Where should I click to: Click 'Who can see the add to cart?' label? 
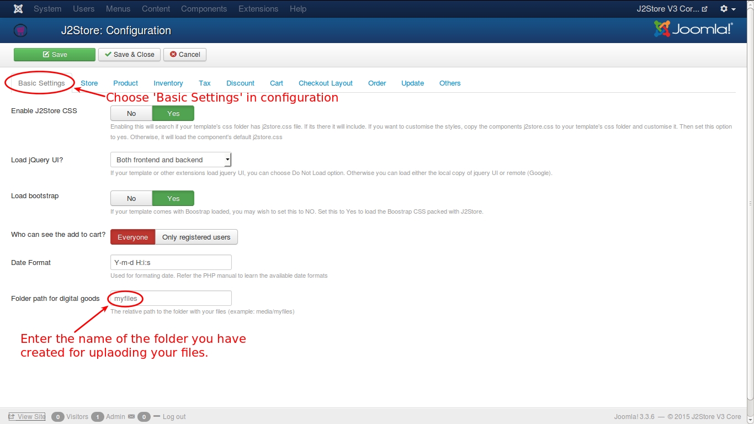pos(58,235)
